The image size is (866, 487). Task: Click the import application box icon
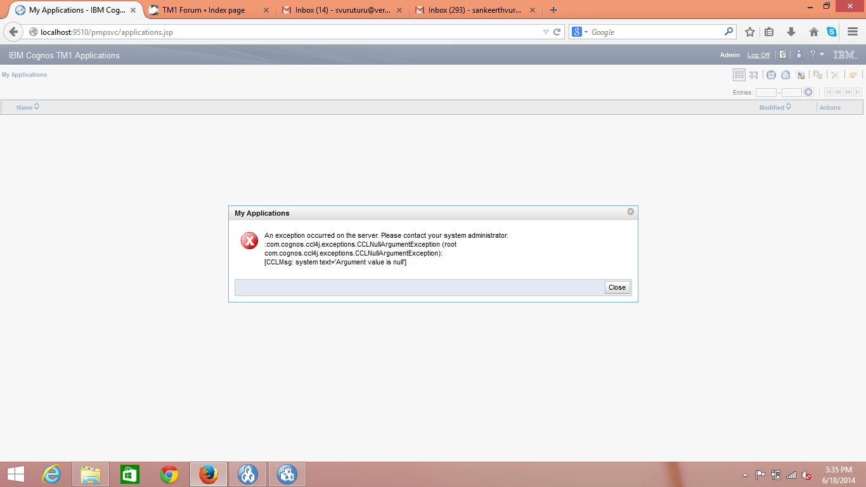click(x=801, y=75)
